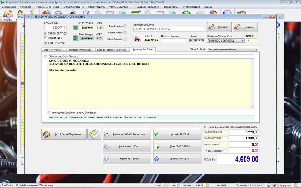Click the FINALIZAR ORDEM button
The image size is (301, 188).
tap(177, 146)
